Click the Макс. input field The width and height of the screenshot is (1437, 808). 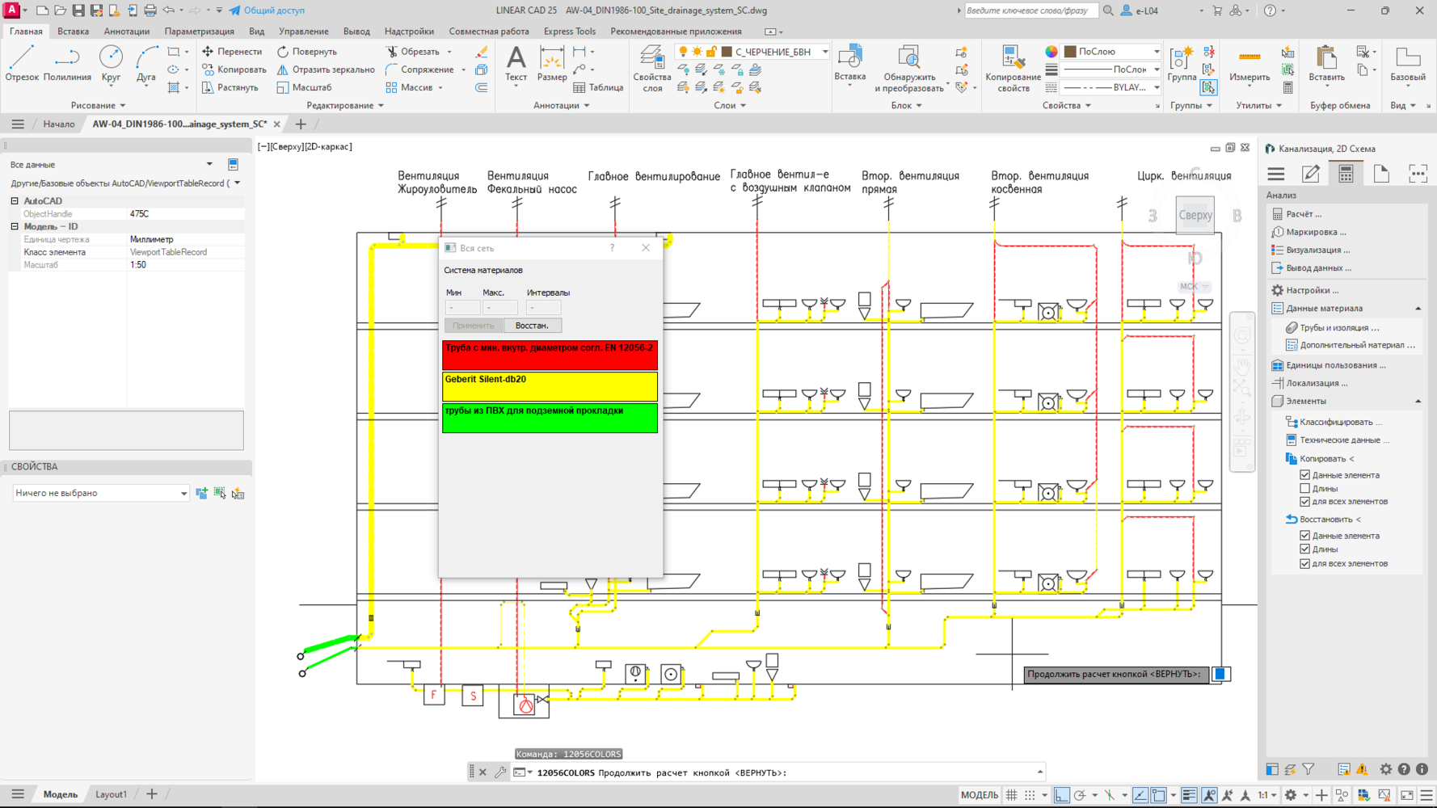coord(499,308)
